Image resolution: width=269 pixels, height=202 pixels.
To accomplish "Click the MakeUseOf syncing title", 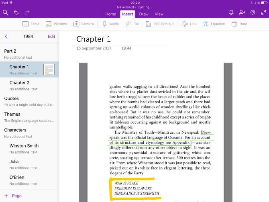I will [134, 7].
